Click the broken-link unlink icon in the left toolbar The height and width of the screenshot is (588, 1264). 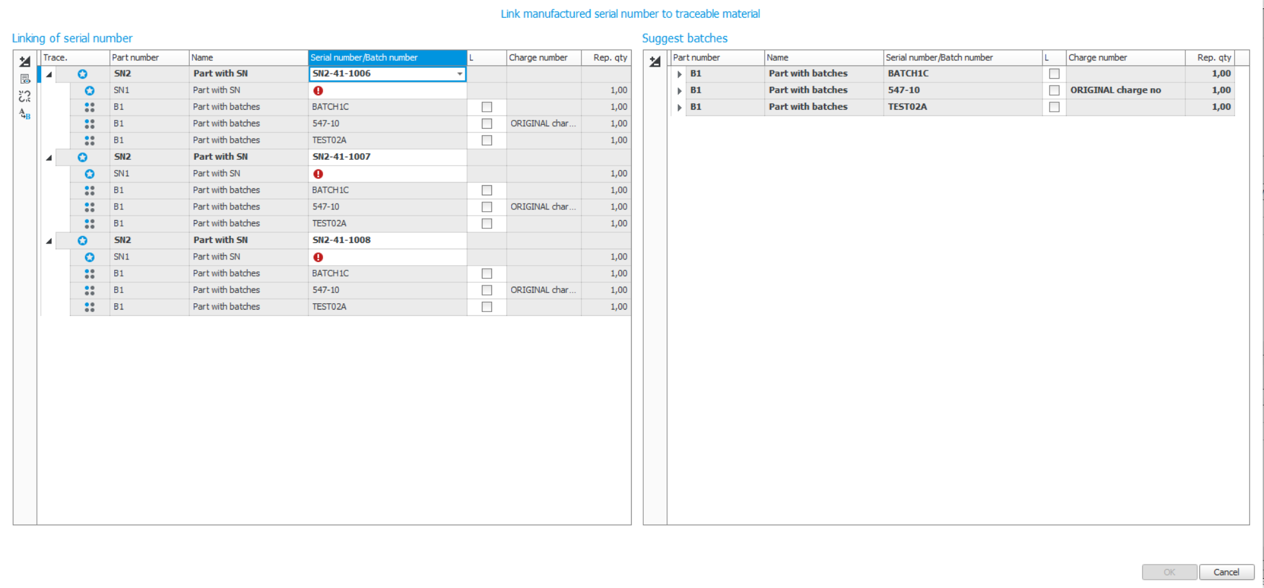[25, 96]
